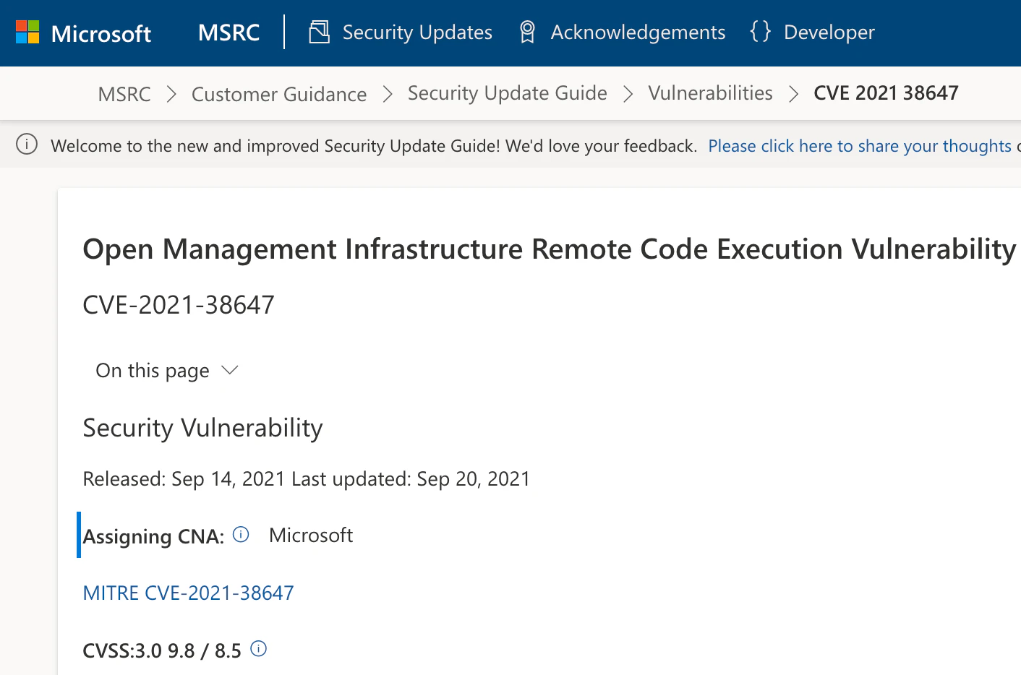Click chevron after MSRC breadcrumb
This screenshot has width=1021, height=675.
coord(171,94)
